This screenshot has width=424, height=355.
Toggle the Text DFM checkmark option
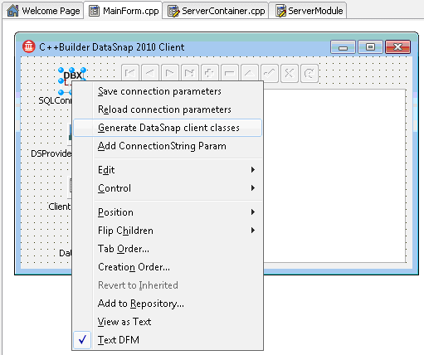point(168,340)
